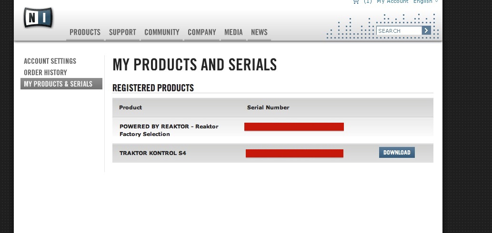Open the shopping cart icon
Image resolution: width=492 pixels, height=233 pixels.
pyautogui.click(x=355, y=1)
